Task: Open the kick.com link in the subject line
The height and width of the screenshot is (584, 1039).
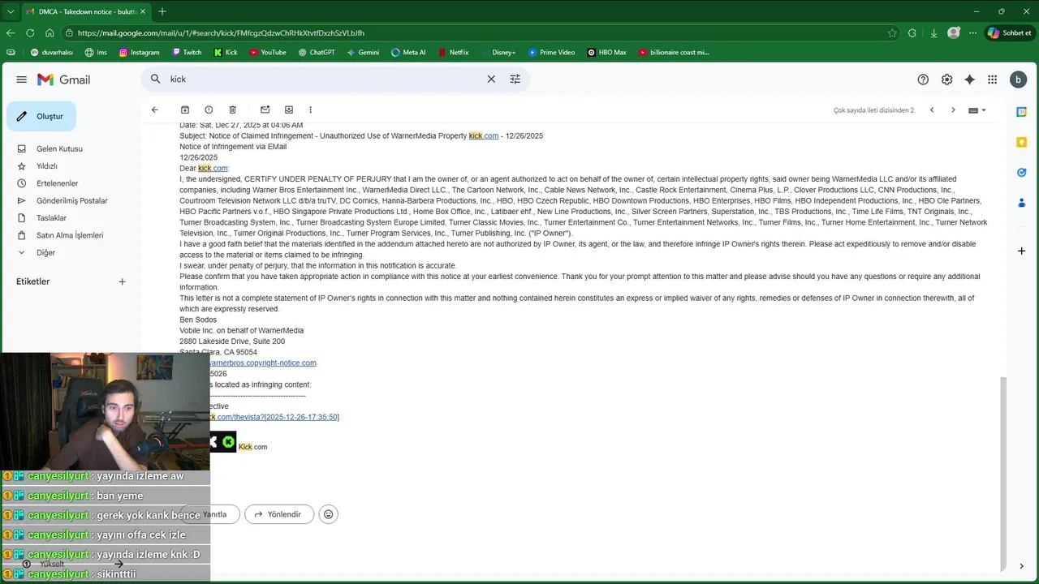Action: (484, 136)
